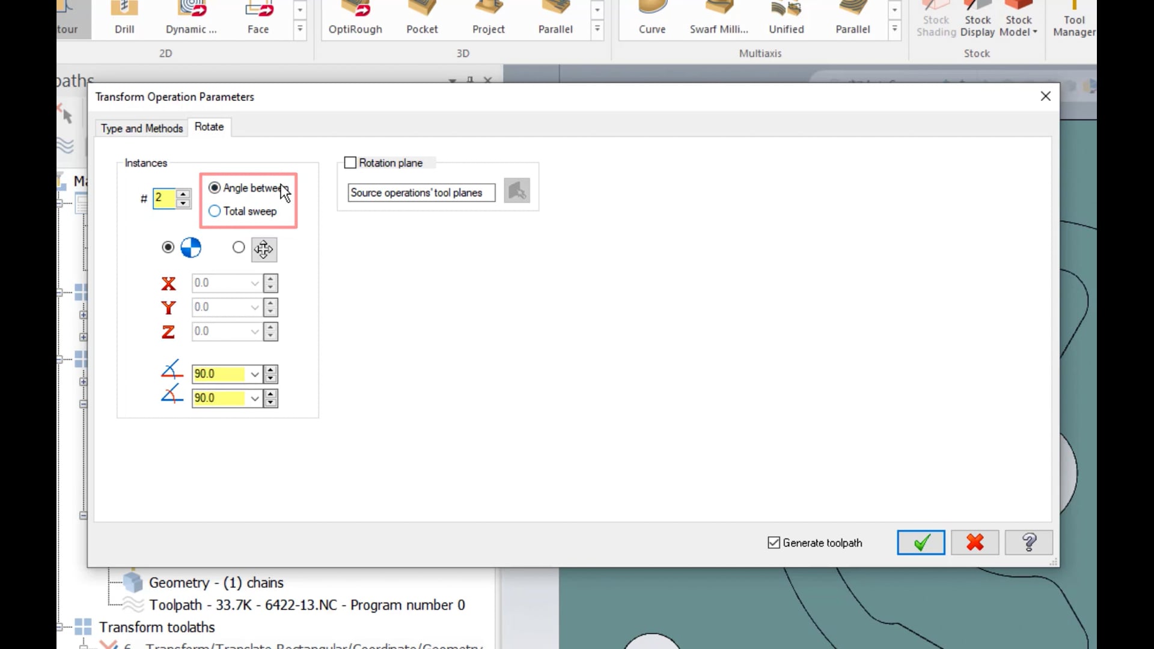Switch to the Rotate tab
This screenshot has width=1154, height=649.
coord(209,127)
